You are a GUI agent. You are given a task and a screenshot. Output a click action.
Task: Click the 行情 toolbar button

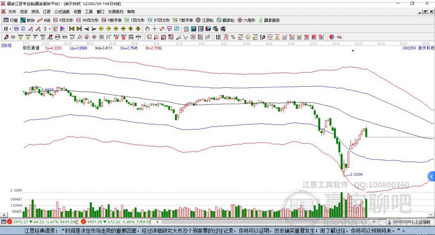pyautogui.click(x=11, y=20)
